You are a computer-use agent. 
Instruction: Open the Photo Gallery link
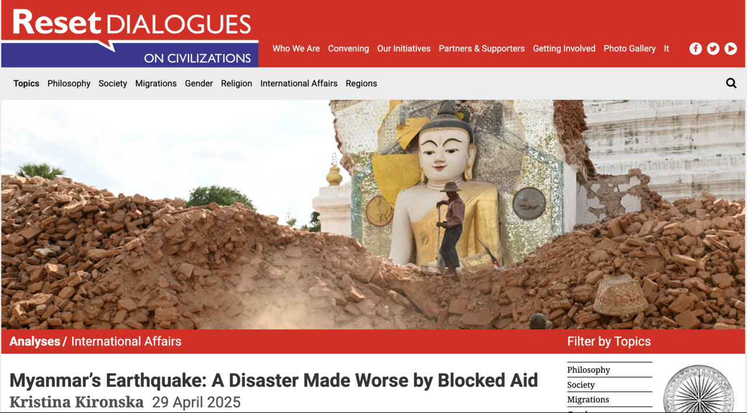[630, 49]
